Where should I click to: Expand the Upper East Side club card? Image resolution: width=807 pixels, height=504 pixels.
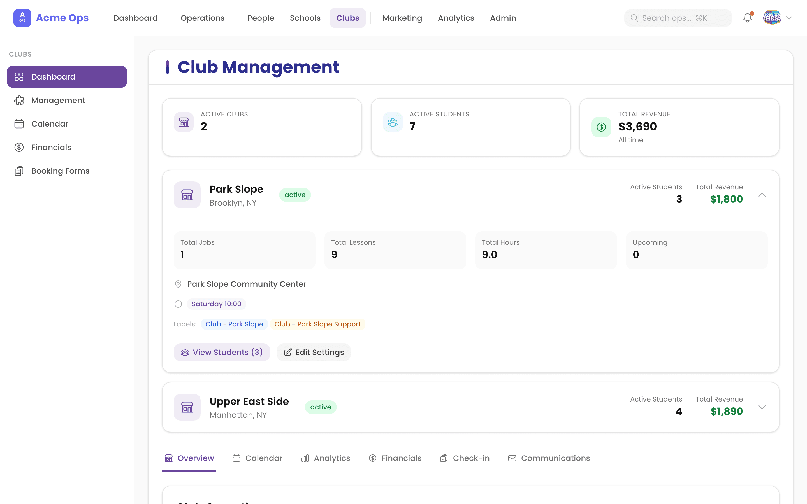tap(762, 407)
